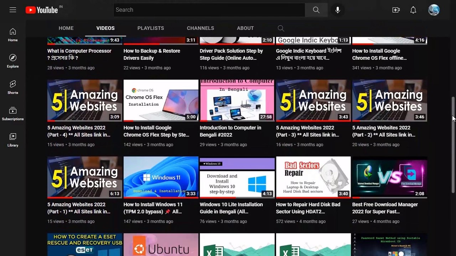Open the 'Google Indic Keyboard' video title
This screenshot has height=256, width=456.
[309, 54]
